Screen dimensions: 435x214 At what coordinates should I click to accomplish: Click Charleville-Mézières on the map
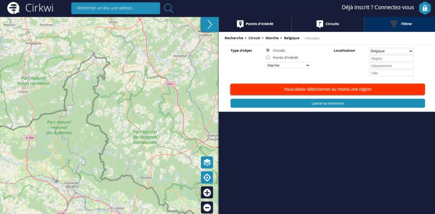point(71,185)
